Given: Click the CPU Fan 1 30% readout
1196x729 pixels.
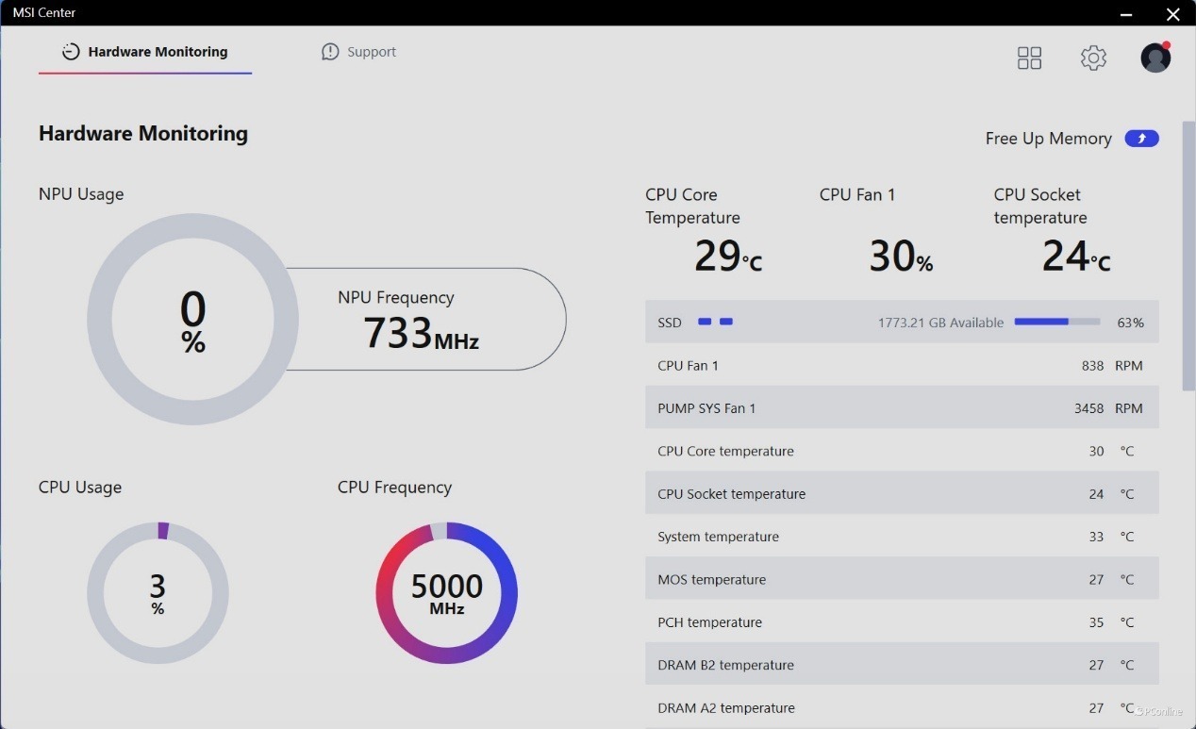Looking at the screenshot, I should pyautogui.click(x=900, y=257).
